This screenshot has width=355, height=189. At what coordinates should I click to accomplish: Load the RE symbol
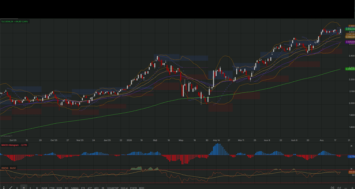[x=103, y=188]
